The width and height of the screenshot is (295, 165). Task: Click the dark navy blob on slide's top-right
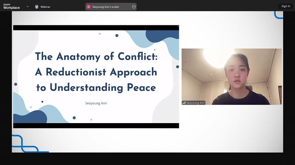[x=164, y=36]
